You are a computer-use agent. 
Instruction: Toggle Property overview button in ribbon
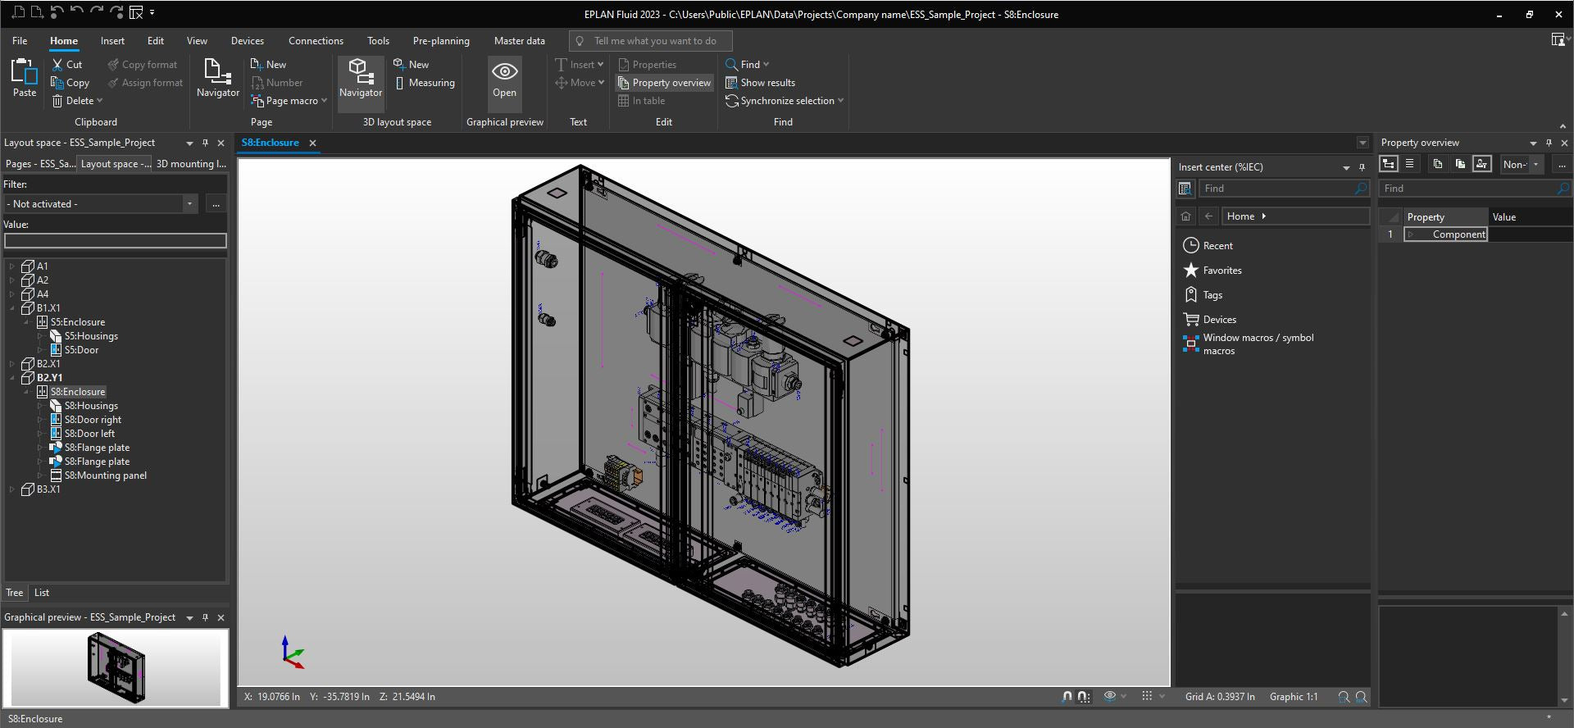coord(663,83)
